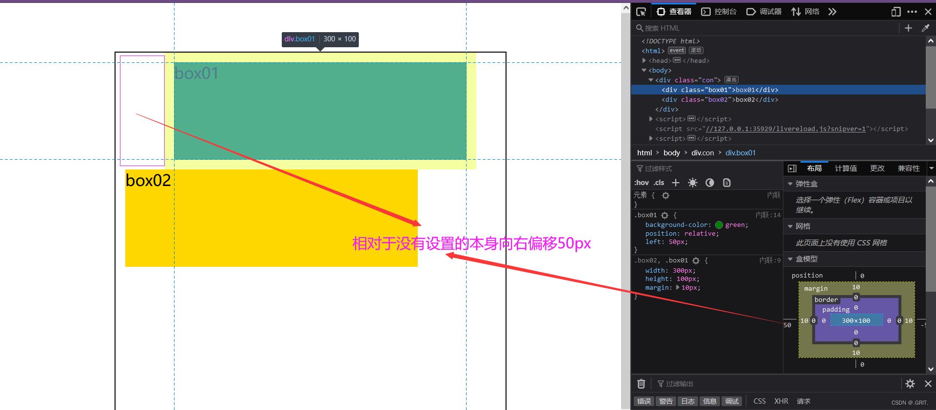The height and width of the screenshot is (410, 936).
Task: Expand the last script node
Action: coord(651,138)
